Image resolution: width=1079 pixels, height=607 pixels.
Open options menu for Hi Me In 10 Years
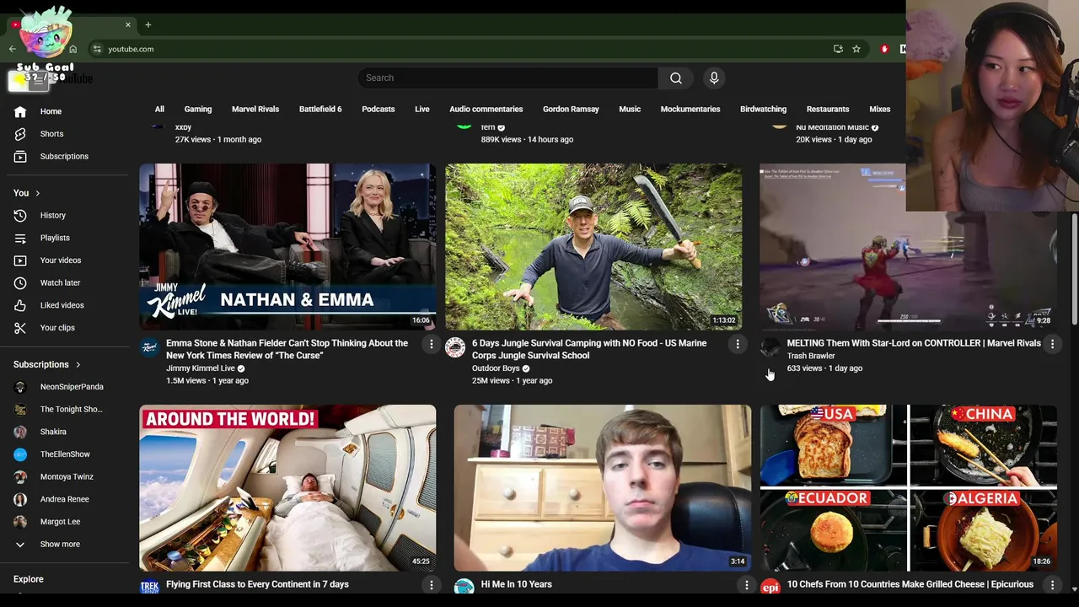[x=746, y=584]
